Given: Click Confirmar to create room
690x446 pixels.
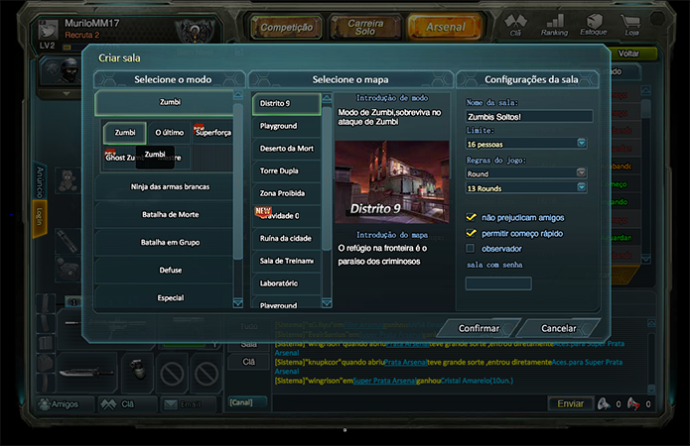Looking at the screenshot, I should (x=479, y=328).
